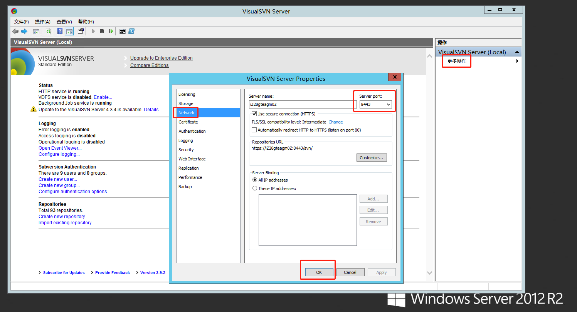Click the Start service play icon

click(x=93, y=32)
